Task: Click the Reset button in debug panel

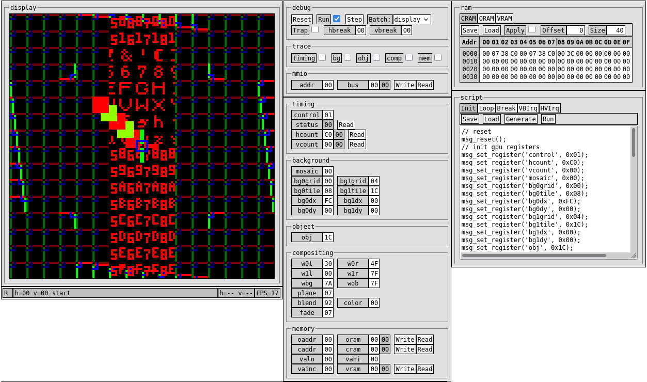Action: click(x=302, y=19)
